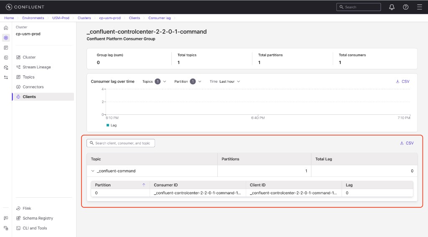
Task: Download chart CSV for consumer lag
Action: [x=403, y=81]
